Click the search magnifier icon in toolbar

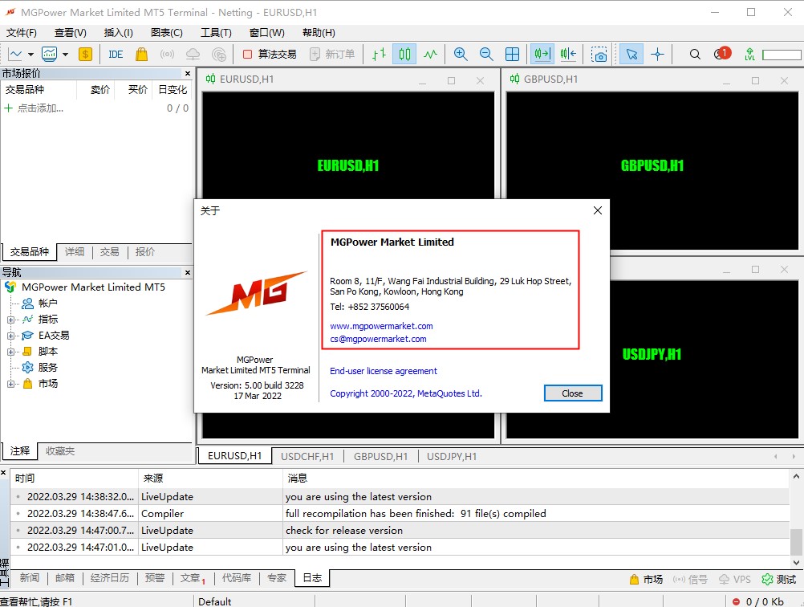point(695,54)
